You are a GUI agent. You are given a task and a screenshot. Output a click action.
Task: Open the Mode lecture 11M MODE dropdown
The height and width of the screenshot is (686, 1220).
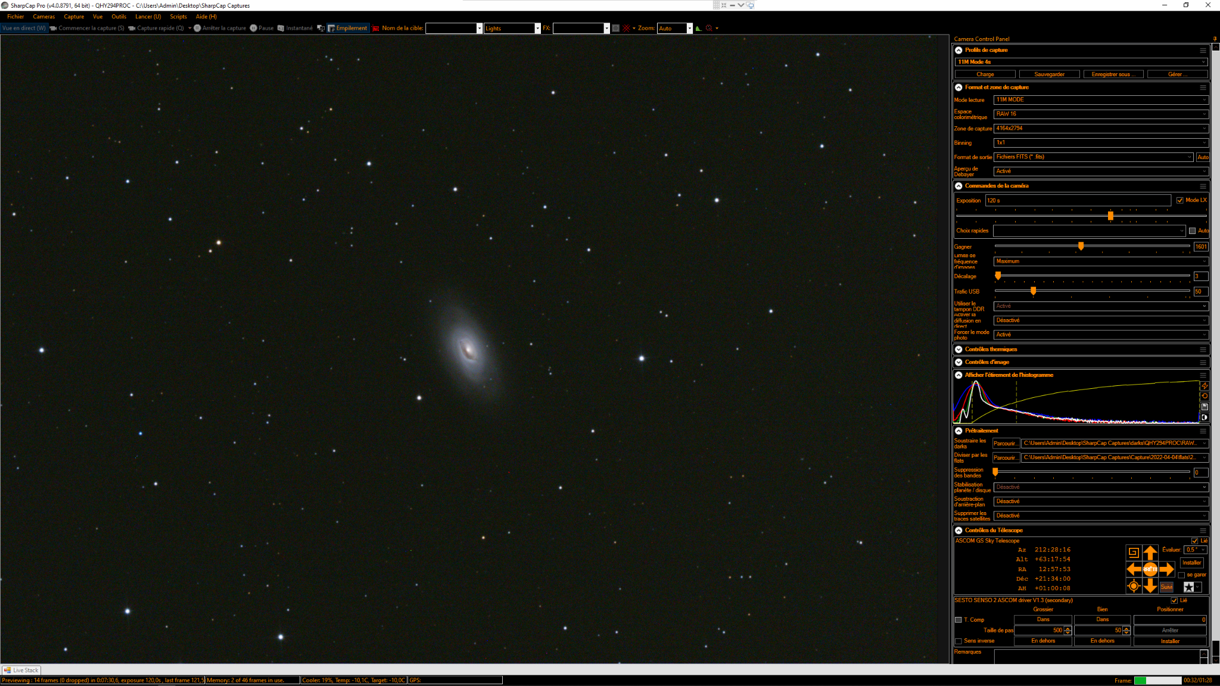(1101, 100)
